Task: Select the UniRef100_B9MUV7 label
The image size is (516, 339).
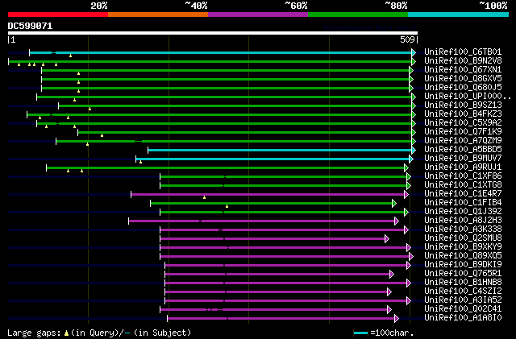Action: (463, 159)
